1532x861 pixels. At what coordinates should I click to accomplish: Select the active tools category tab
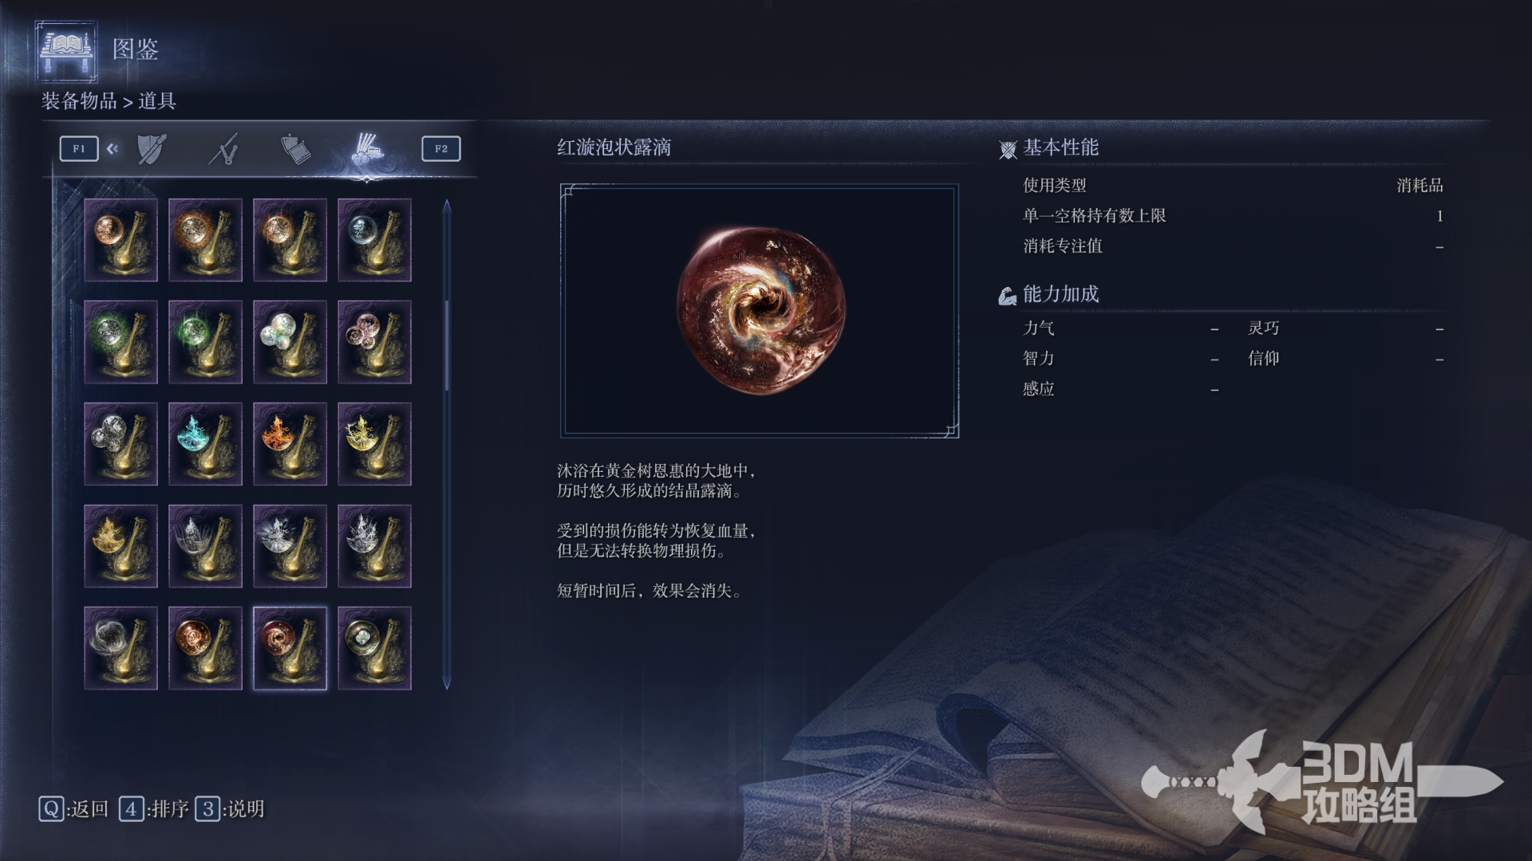click(x=367, y=149)
